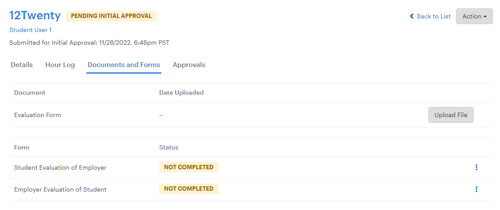This screenshot has height=210, width=500.
Task: Click the Evaluation Form document name
Action: (38, 115)
